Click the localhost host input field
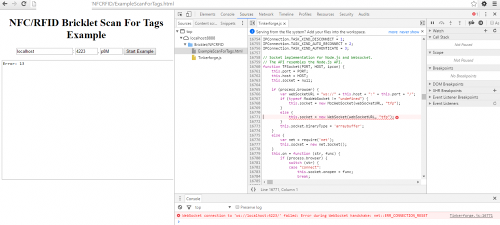This screenshot has width=500, height=225. [44, 51]
